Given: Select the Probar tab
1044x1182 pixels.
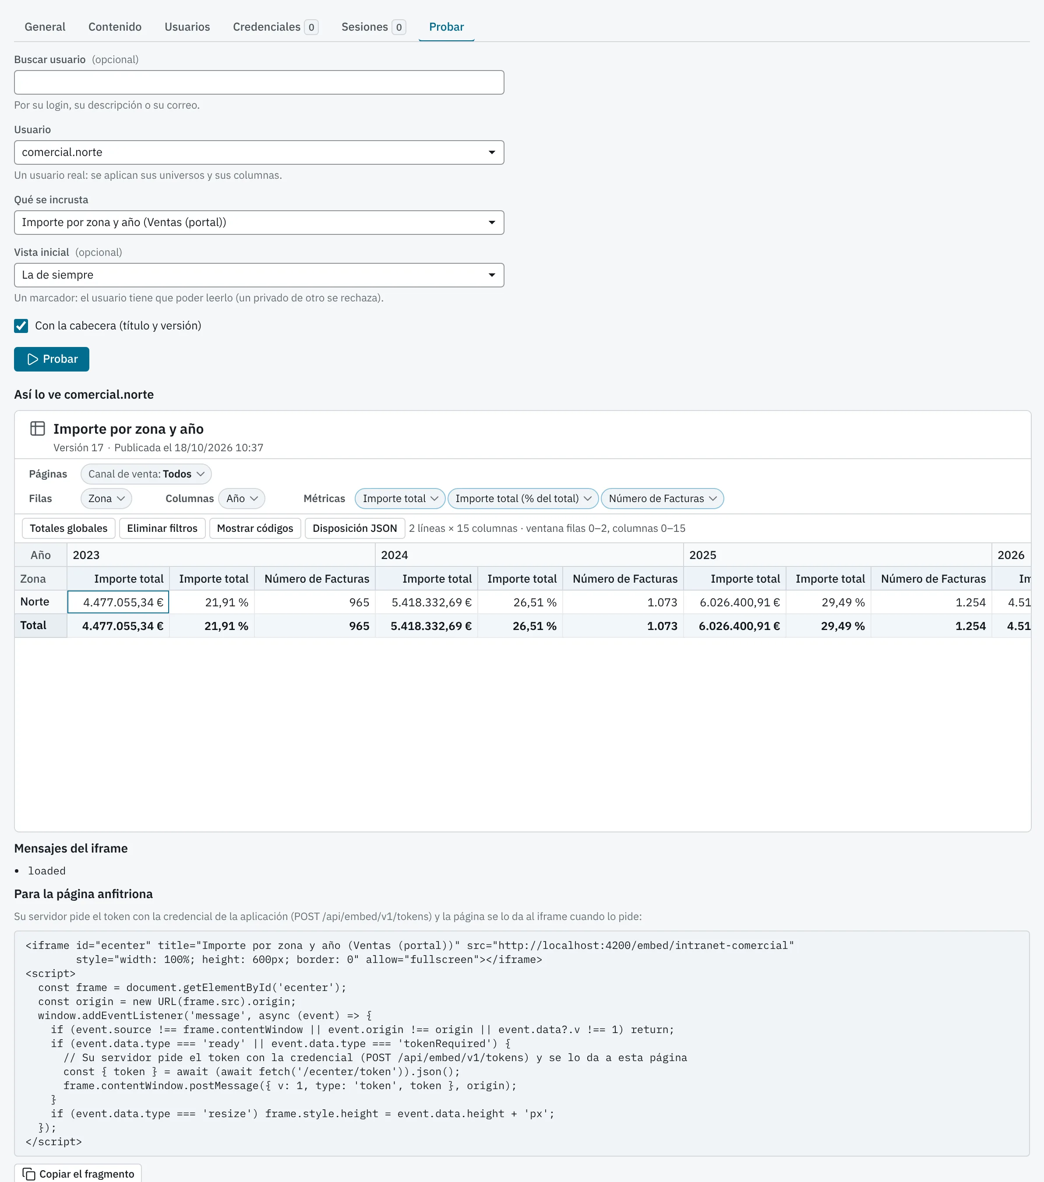Looking at the screenshot, I should [x=446, y=27].
